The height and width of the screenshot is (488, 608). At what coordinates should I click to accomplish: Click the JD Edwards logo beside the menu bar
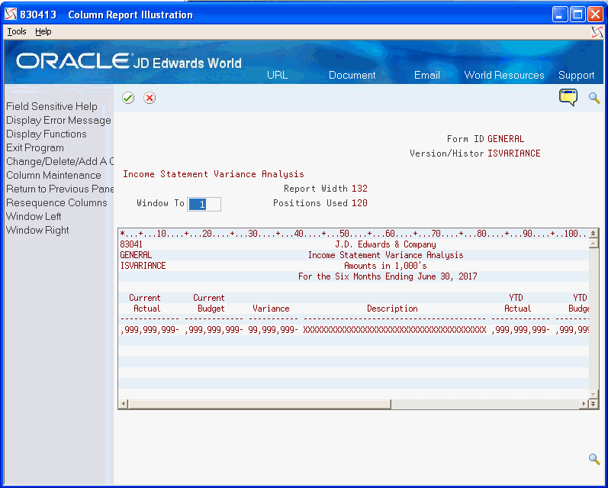[597, 32]
